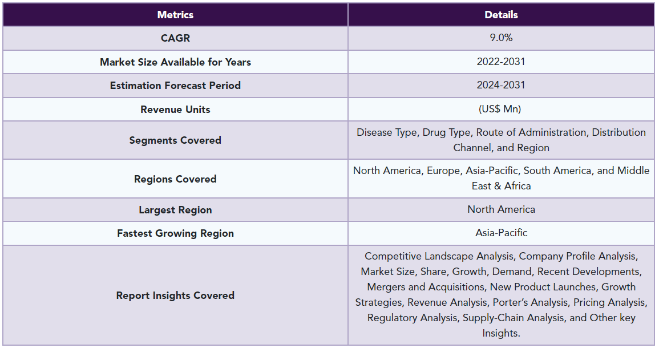Select the Segments Covered label
This screenshot has width=659, height=348.
(175, 140)
